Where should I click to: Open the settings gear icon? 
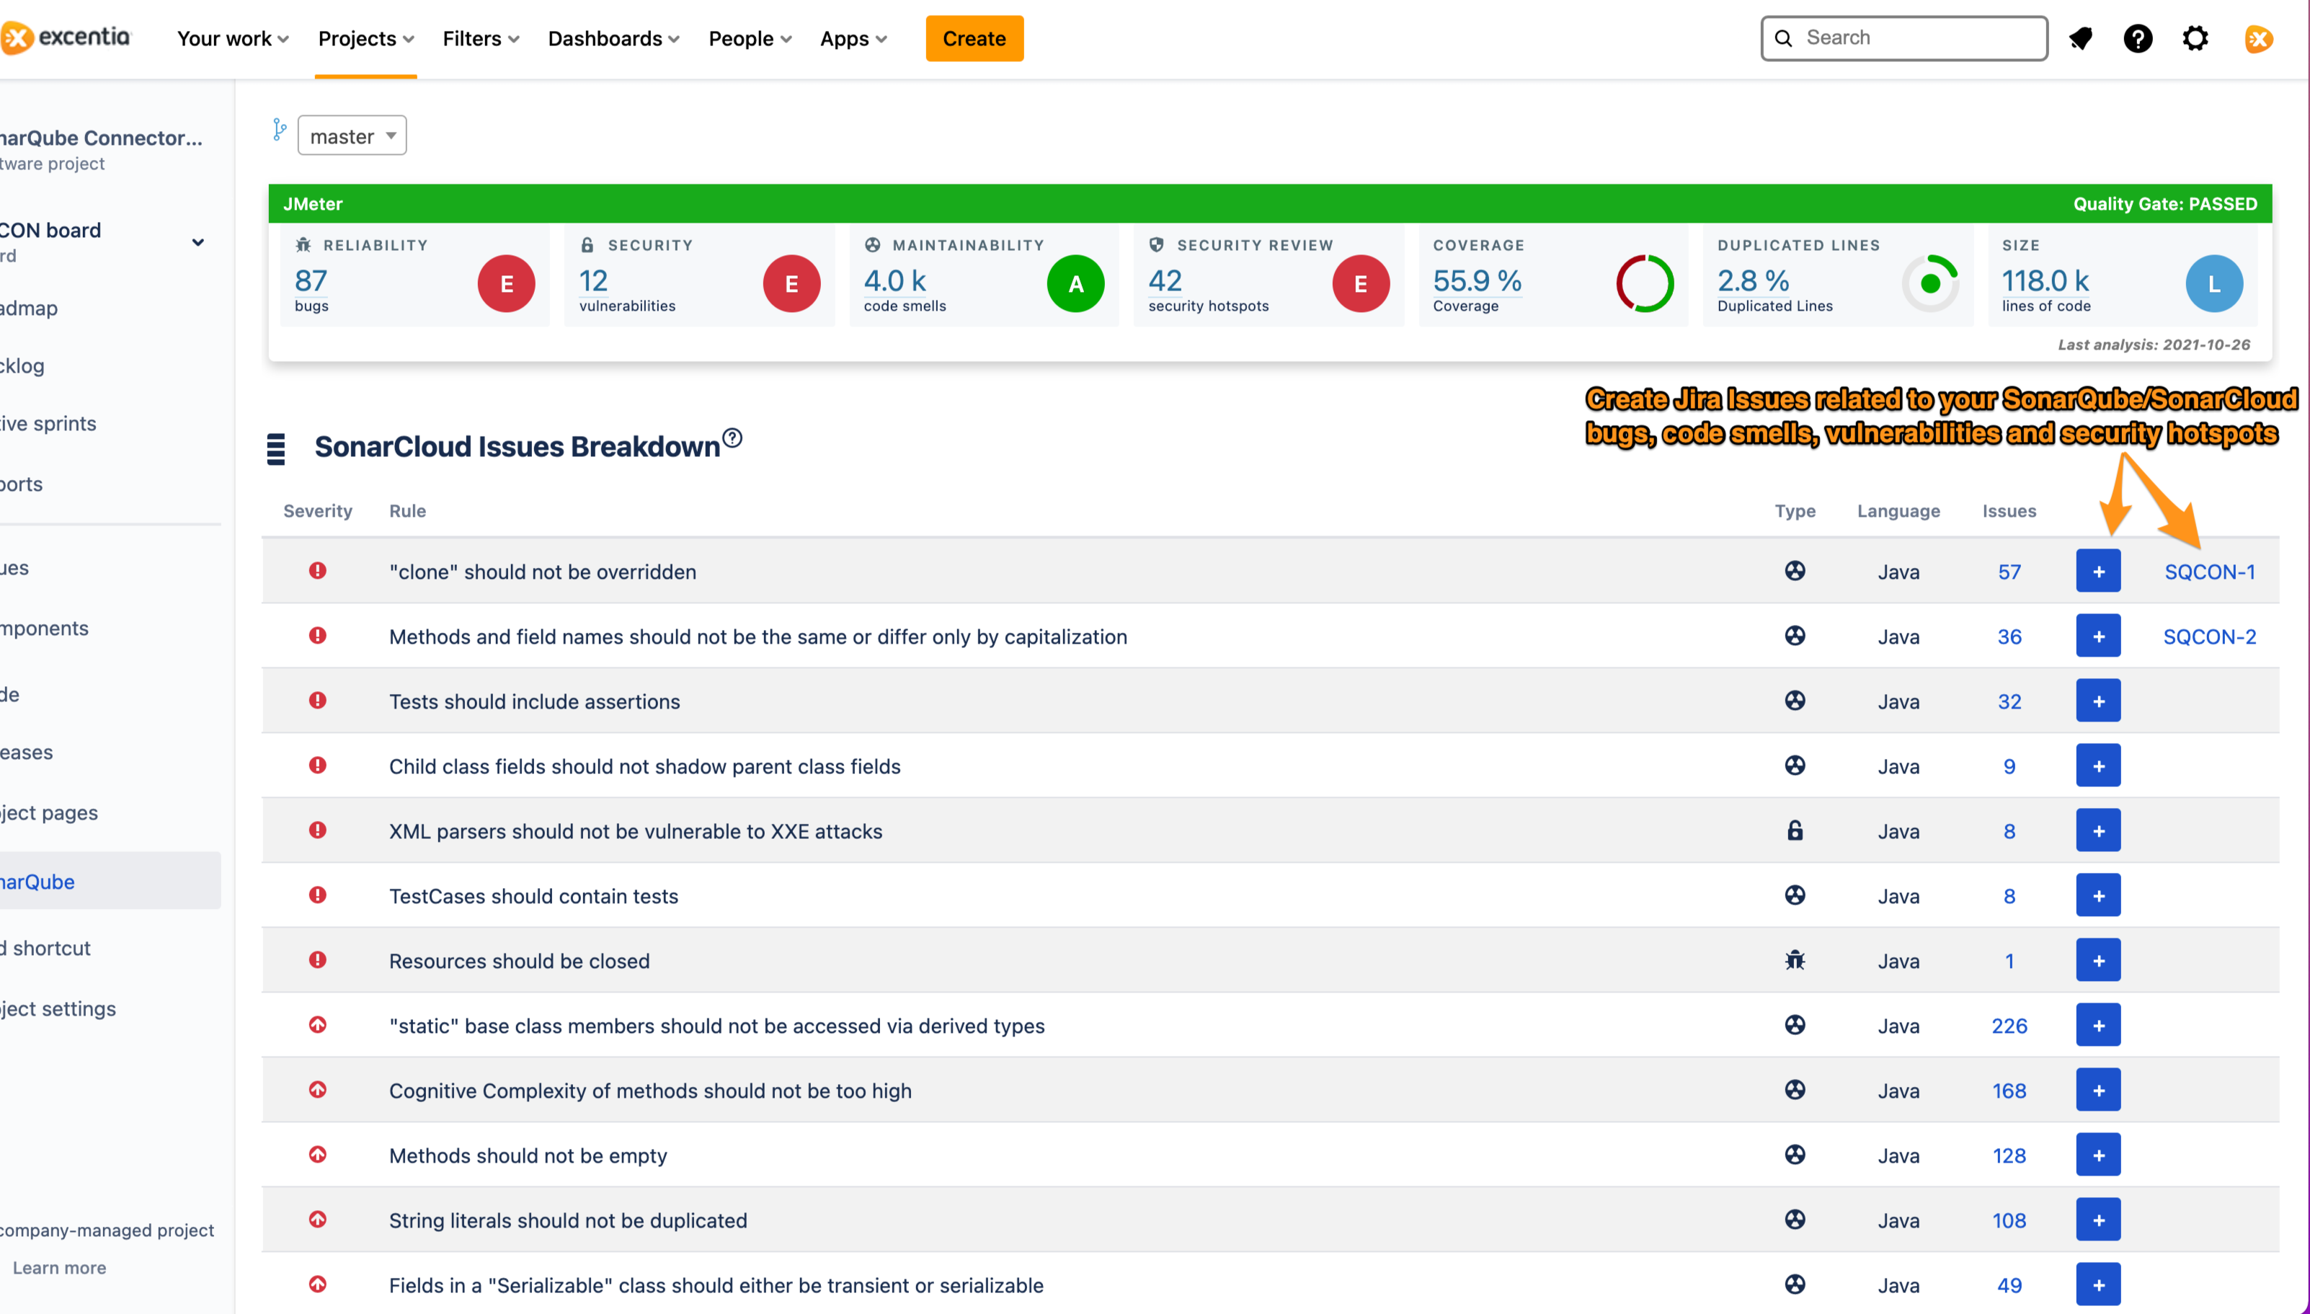[2195, 39]
